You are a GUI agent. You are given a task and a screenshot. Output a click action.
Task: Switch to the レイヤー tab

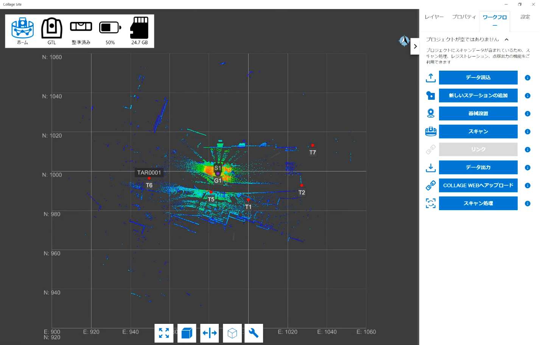tap(434, 17)
